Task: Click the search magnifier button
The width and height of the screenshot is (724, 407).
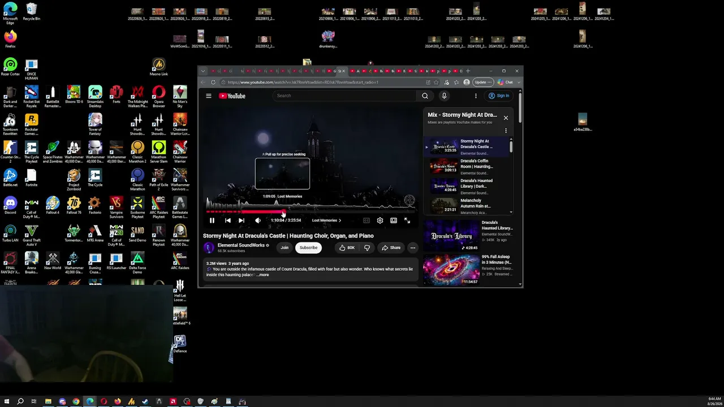Action: 425,96
